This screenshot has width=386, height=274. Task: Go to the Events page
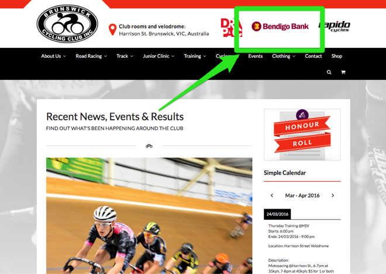(255, 56)
